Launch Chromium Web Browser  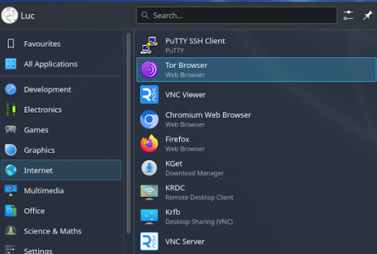[x=256, y=119]
